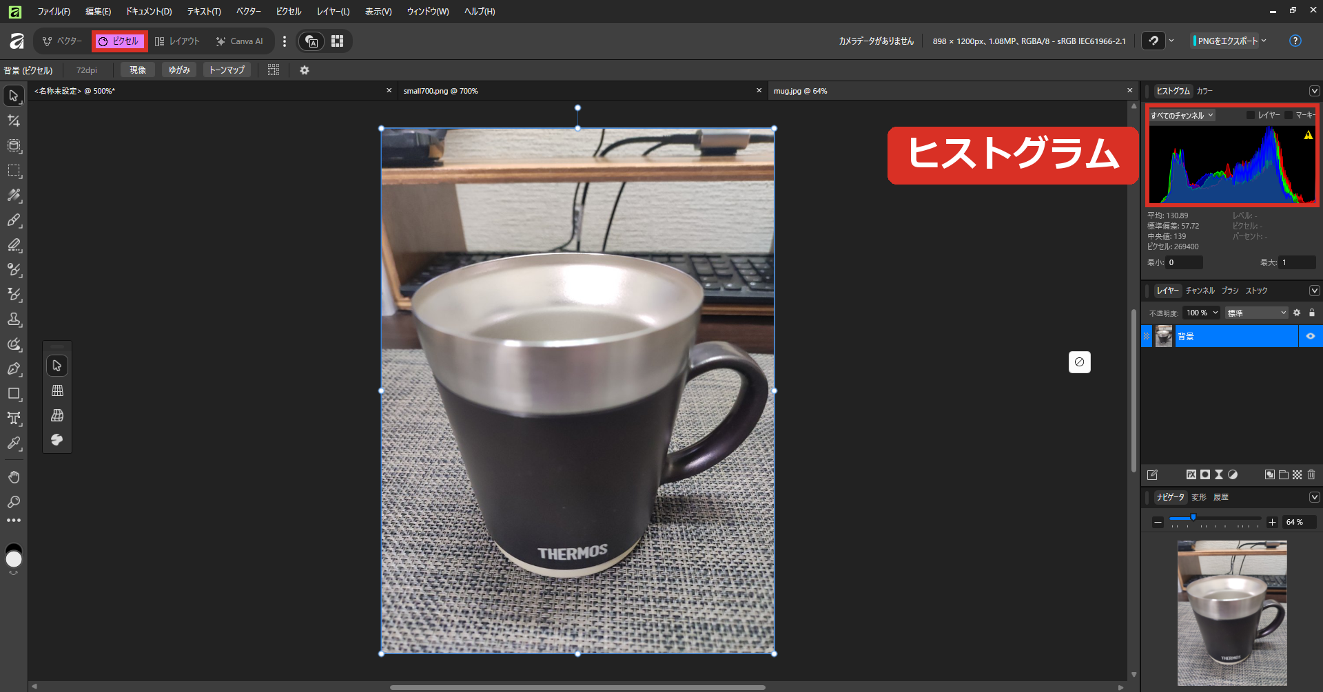Select the Crop tool
The image size is (1323, 692).
pos(14,120)
